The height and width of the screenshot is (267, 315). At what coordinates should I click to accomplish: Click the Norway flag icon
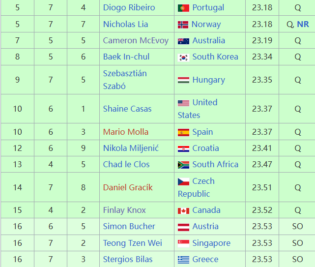(x=183, y=25)
